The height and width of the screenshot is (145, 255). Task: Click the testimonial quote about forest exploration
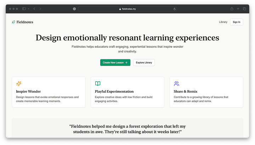[127, 129]
